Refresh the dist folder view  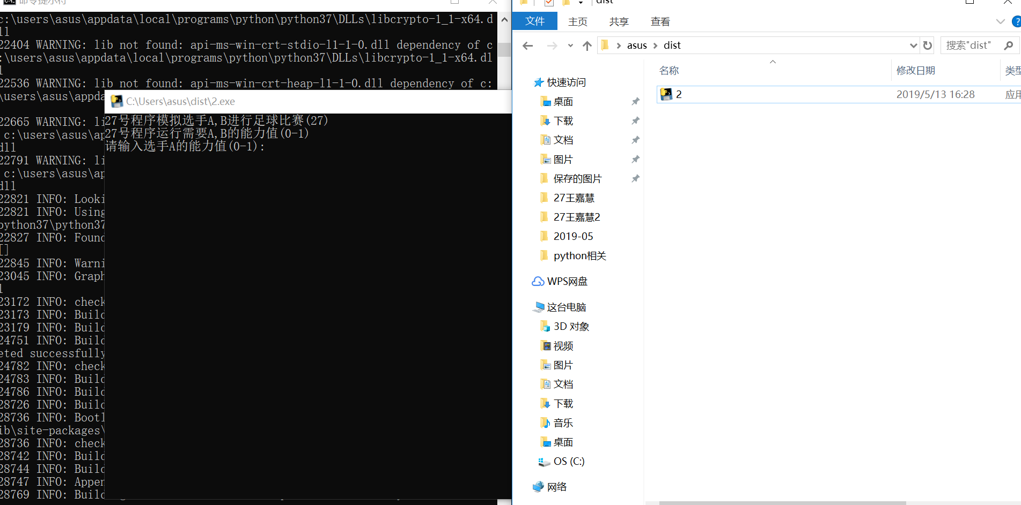tap(928, 46)
